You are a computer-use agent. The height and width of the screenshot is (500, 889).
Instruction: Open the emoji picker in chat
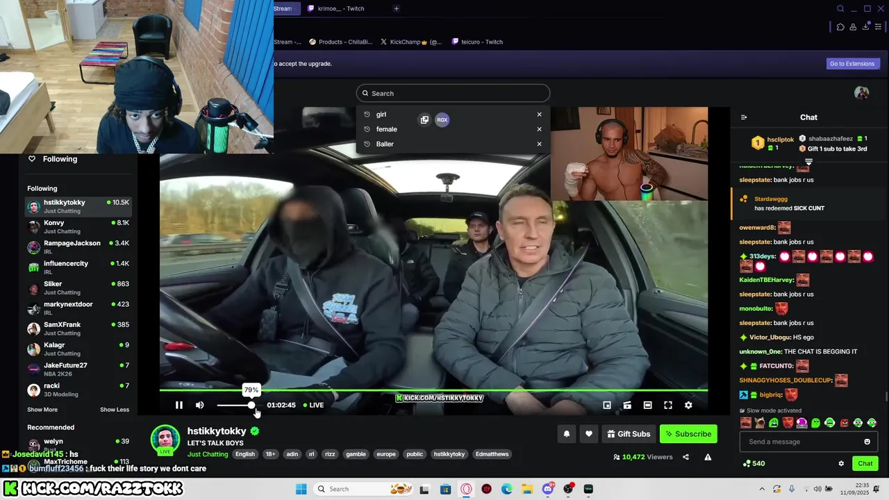tap(867, 442)
